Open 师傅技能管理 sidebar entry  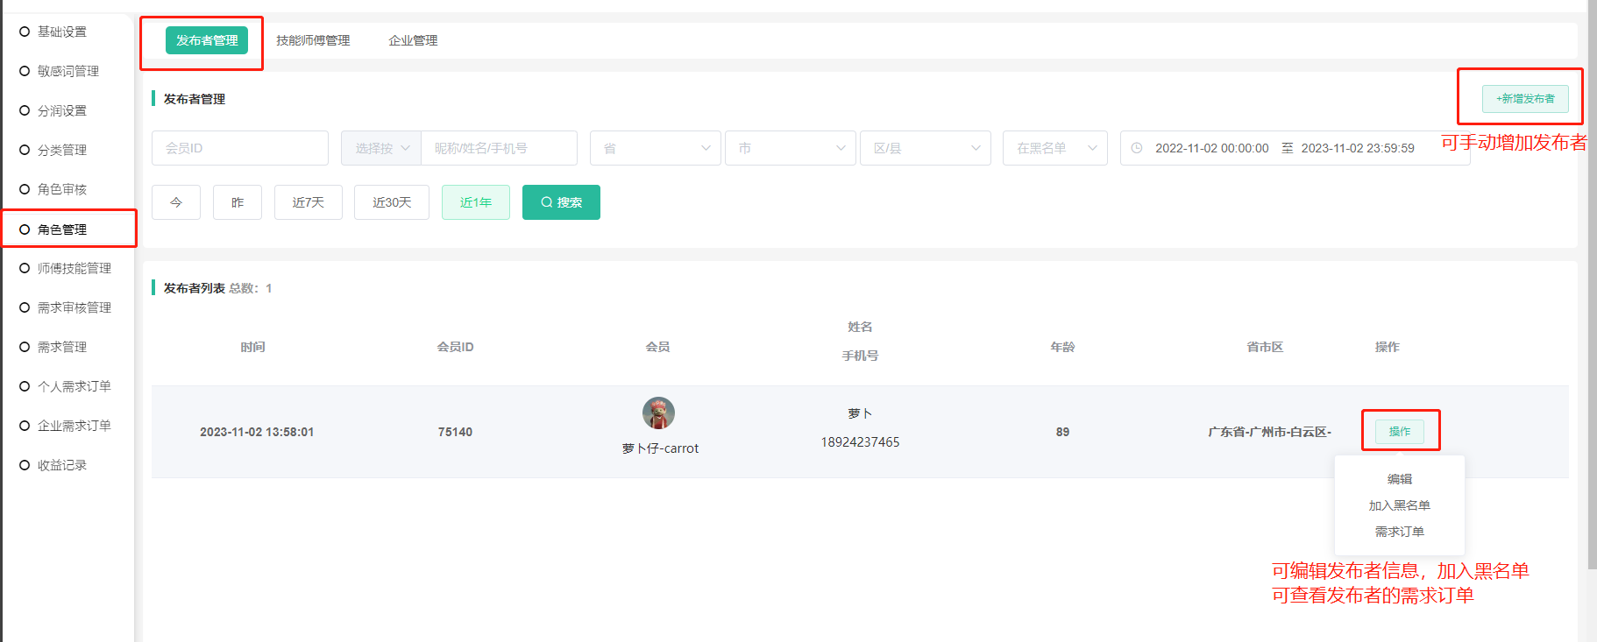coord(74,268)
